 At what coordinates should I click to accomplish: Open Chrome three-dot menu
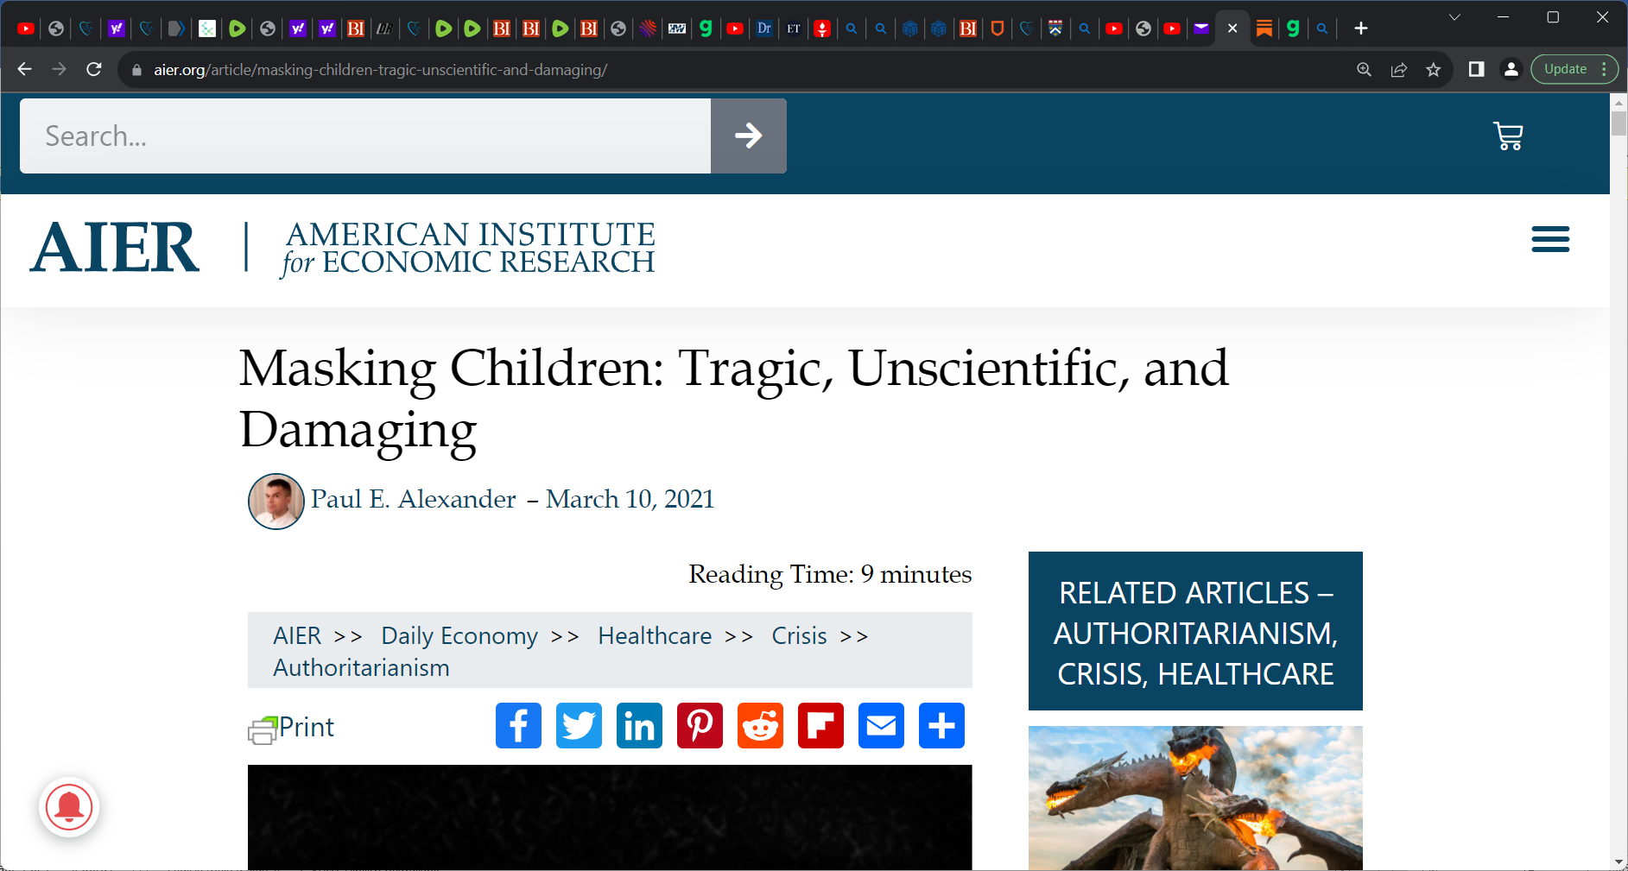click(1604, 69)
